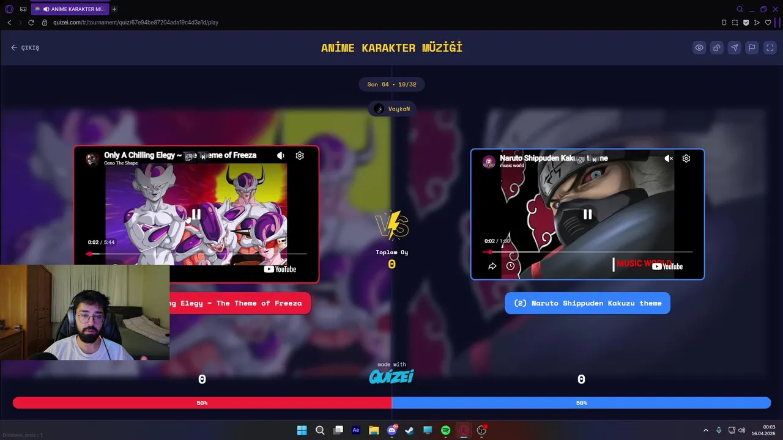Screen dimensions: 783x440
Task: Open the volume tray icon
Action: 741,430
